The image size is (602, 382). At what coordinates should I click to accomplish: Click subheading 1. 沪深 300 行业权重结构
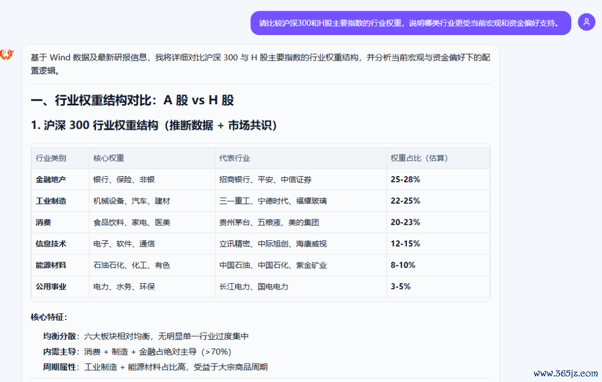pos(154,125)
